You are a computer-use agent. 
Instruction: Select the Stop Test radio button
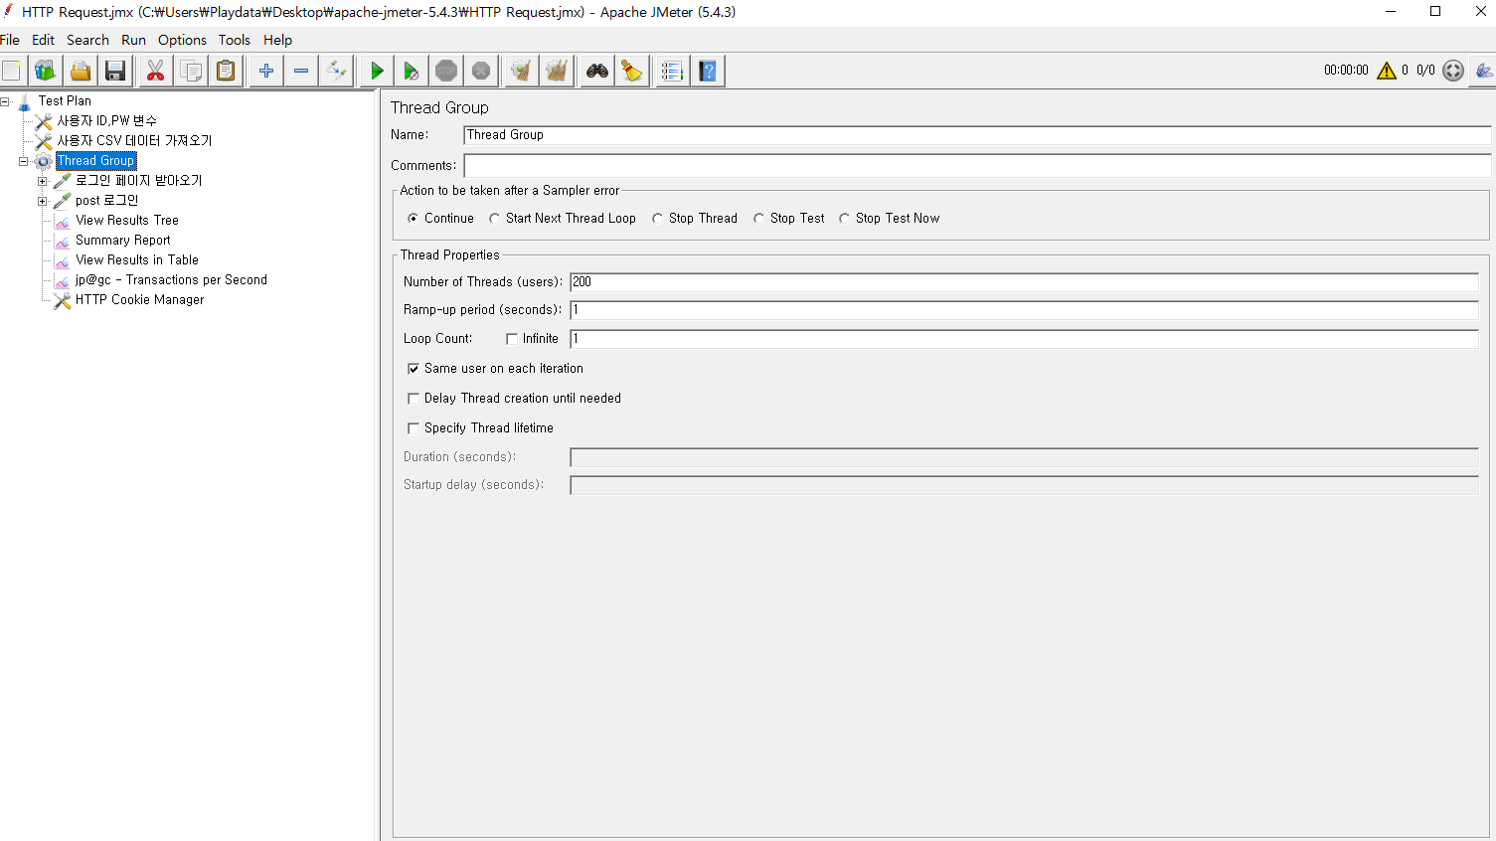(x=758, y=219)
